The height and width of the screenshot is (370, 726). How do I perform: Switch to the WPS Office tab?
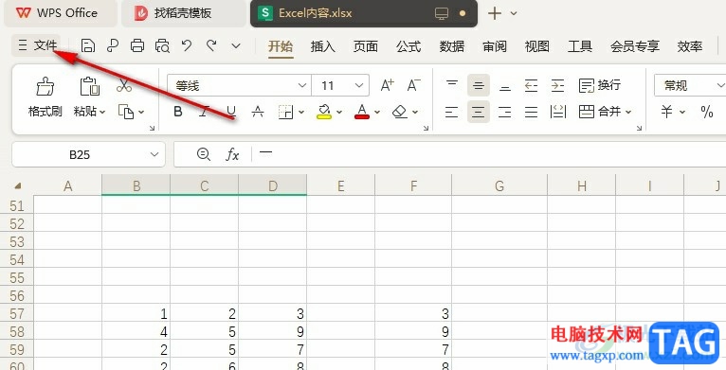point(61,13)
